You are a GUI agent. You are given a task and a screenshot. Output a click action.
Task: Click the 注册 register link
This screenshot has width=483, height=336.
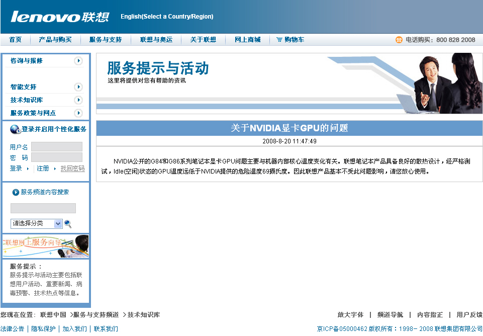click(43, 169)
